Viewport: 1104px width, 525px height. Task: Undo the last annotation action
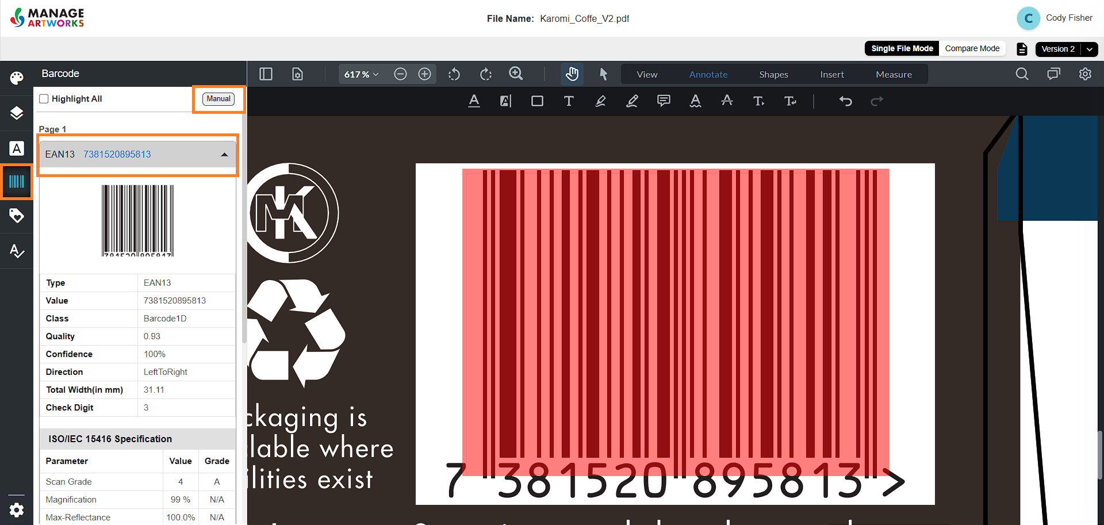(x=845, y=101)
